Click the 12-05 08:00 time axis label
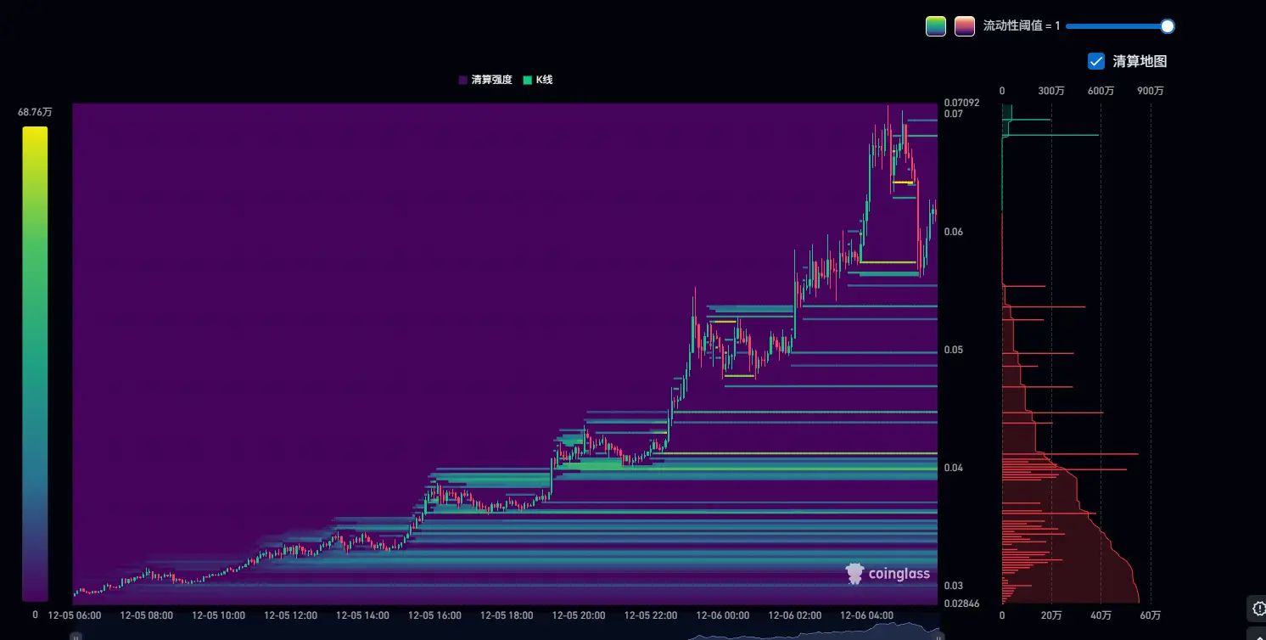Image resolution: width=1266 pixels, height=640 pixels. (x=147, y=615)
